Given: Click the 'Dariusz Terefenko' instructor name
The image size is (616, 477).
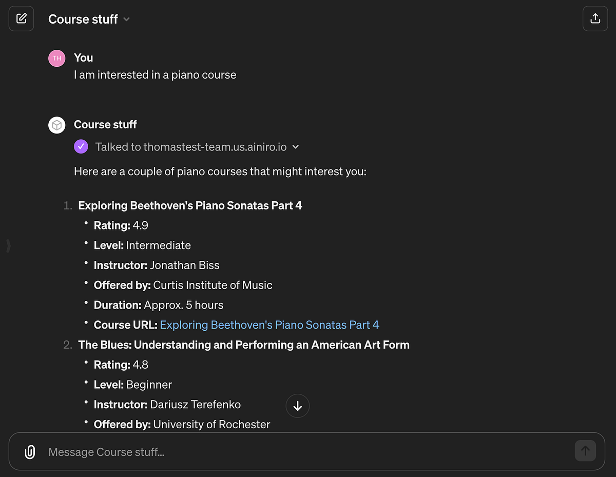Looking at the screenshot, I should [x=195, y=405].
